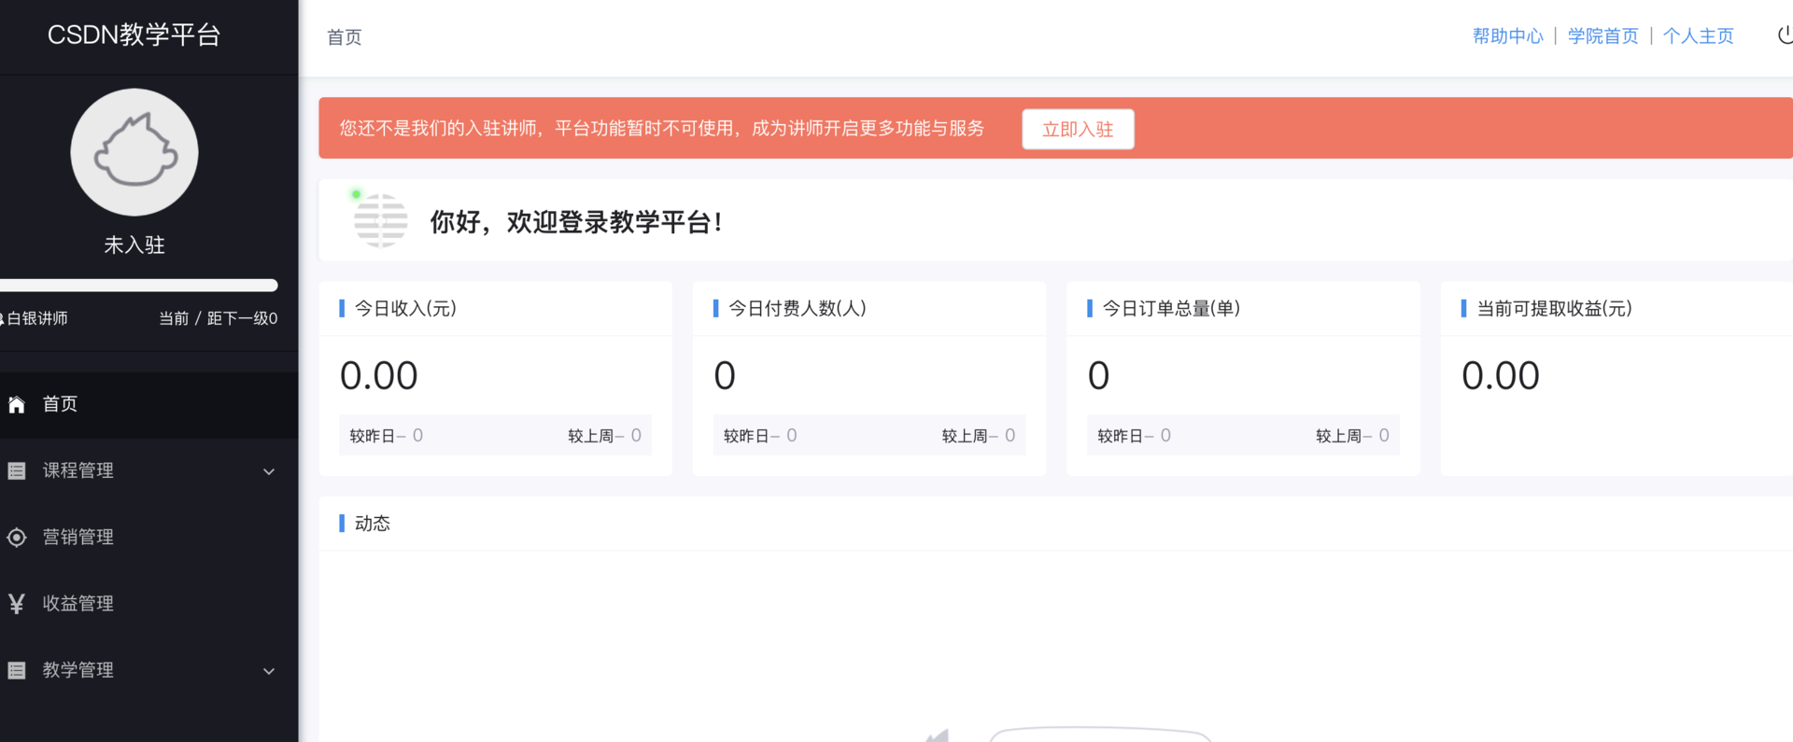
Task: Open the 收益管理 menu item
Action: (x=149, y=604)
